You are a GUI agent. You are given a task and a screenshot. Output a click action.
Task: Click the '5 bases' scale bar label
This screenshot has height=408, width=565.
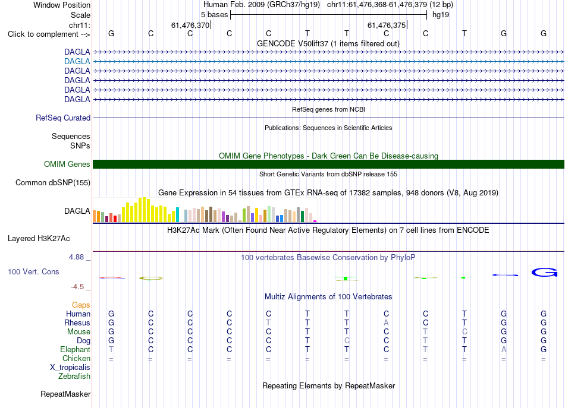214,15
